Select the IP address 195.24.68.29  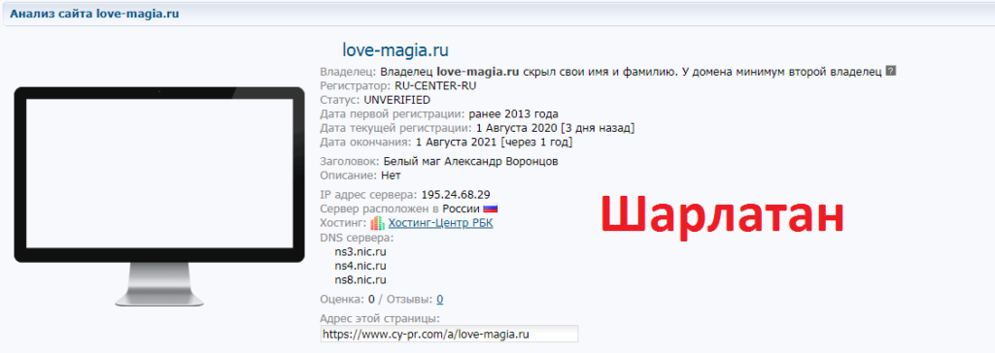coord(455,194)
